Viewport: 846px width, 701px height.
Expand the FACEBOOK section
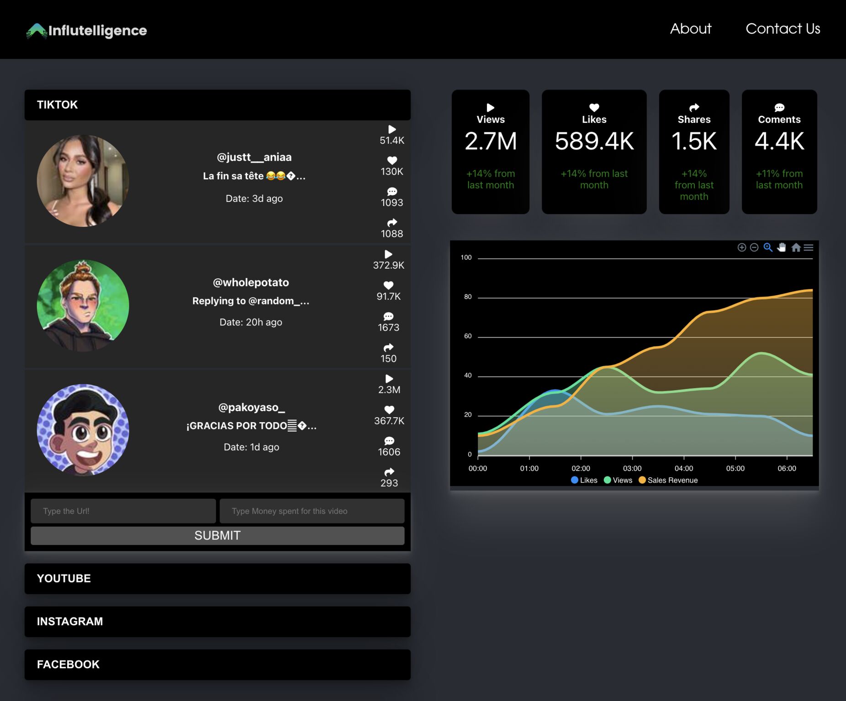point(217,664)
